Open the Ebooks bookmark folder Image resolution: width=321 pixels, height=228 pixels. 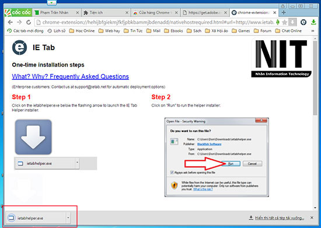(173, 31)
